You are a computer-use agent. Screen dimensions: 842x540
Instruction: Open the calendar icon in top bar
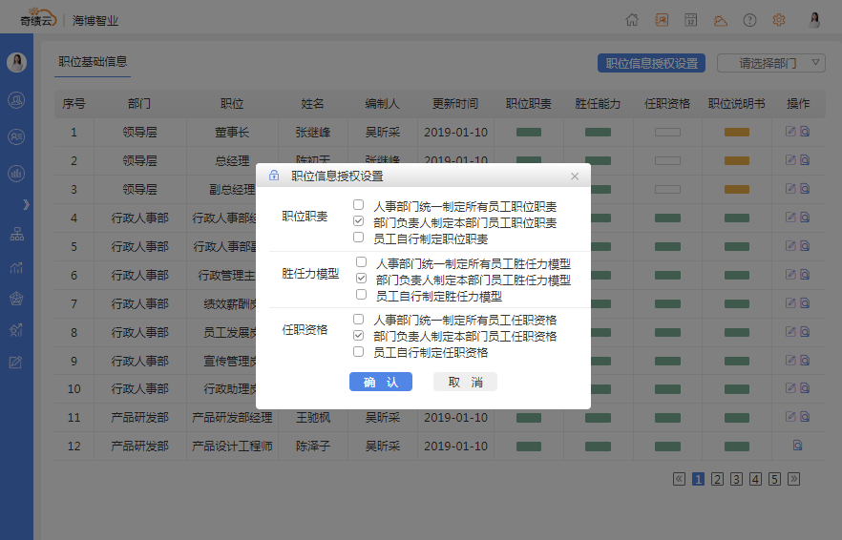coord(690,20)
